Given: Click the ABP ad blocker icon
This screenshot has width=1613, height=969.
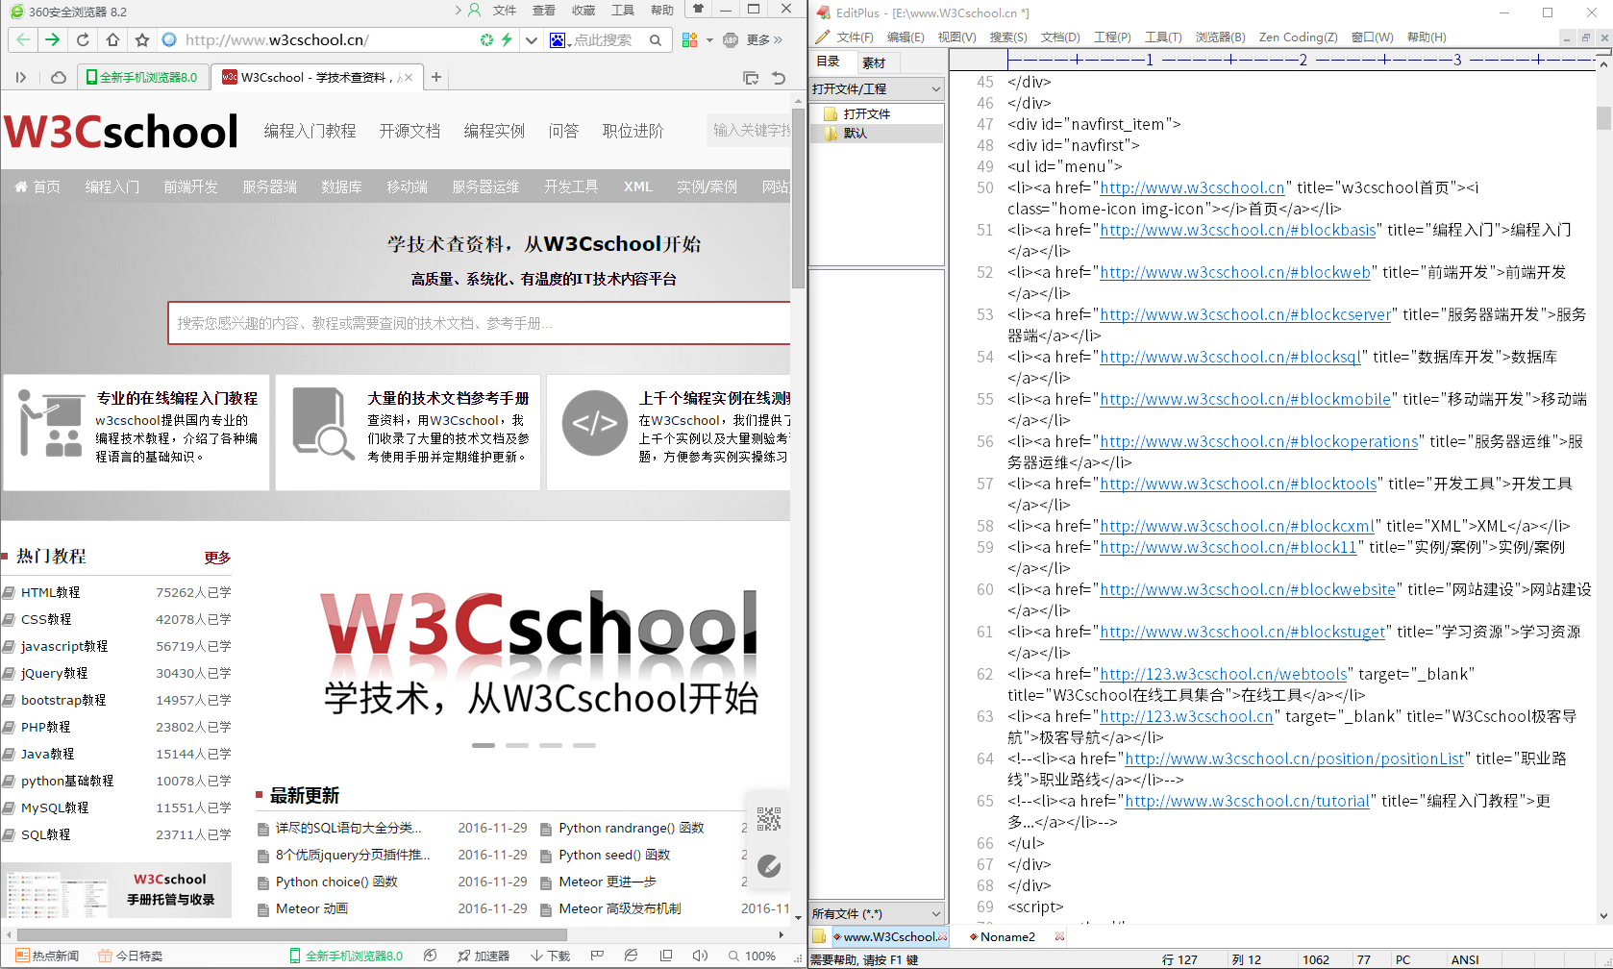Looking at the screenshot, I should point(731,39).
